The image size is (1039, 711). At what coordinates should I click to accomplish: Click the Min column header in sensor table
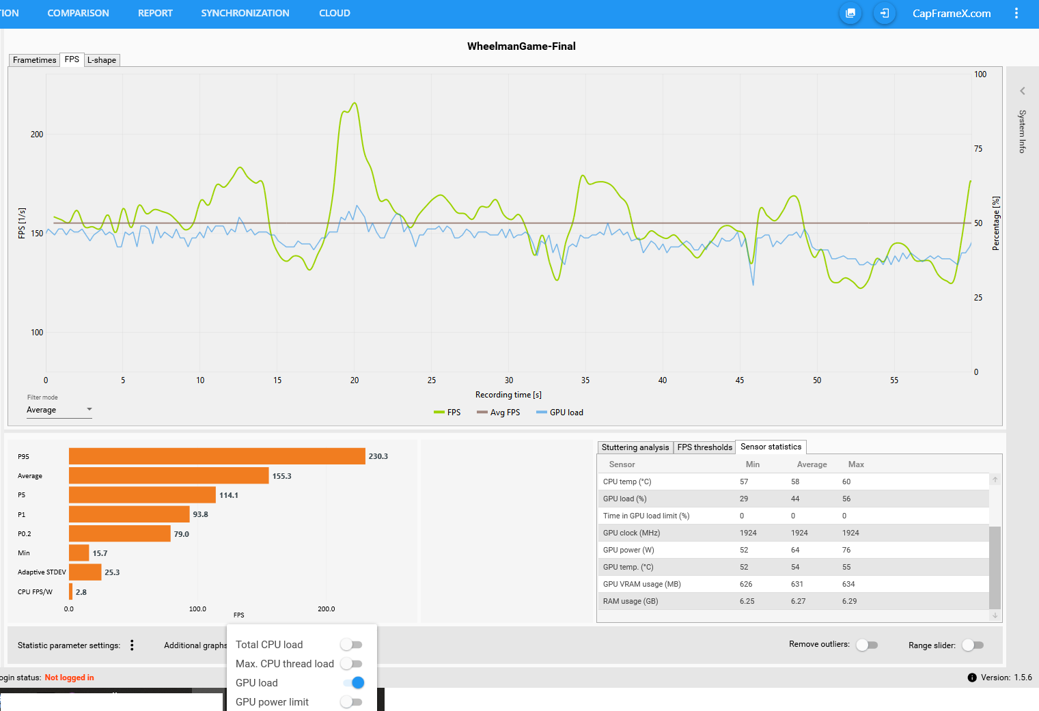pos(752,464)
